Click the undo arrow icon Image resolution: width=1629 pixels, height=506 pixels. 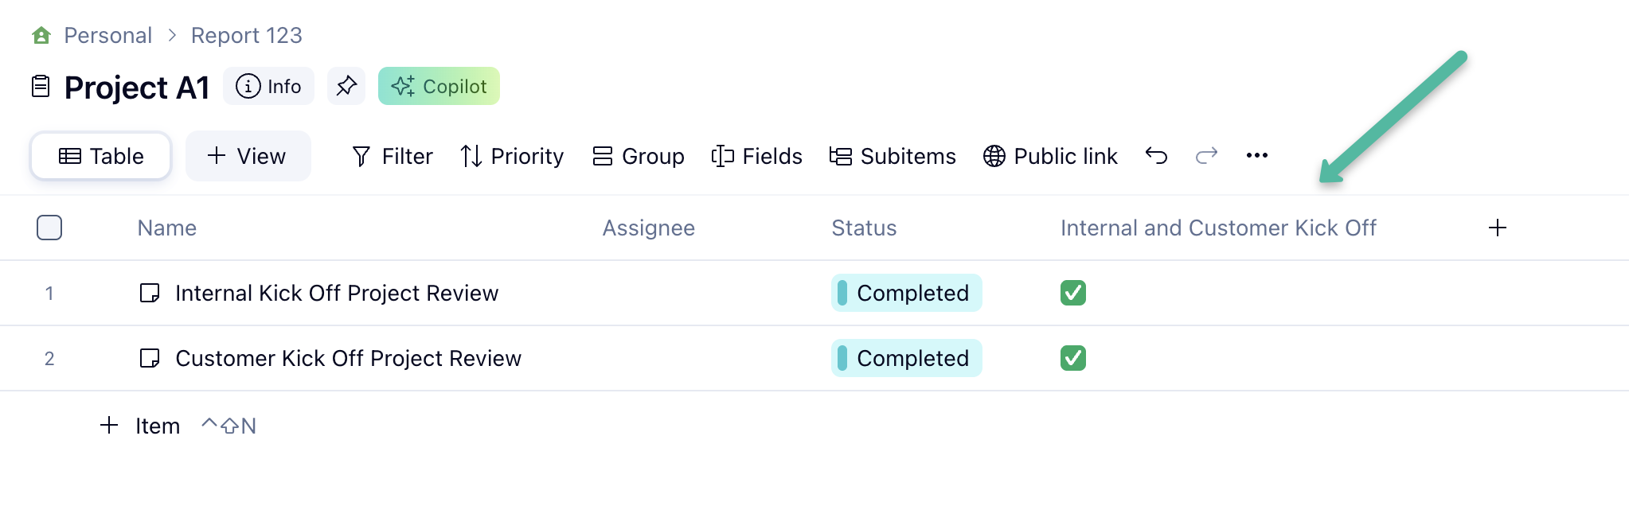pyautogui.click(x=1156, y=156)
